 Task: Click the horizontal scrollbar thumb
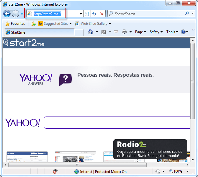(77, 165)
